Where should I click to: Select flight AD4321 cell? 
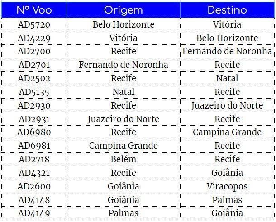pos(34,173)
